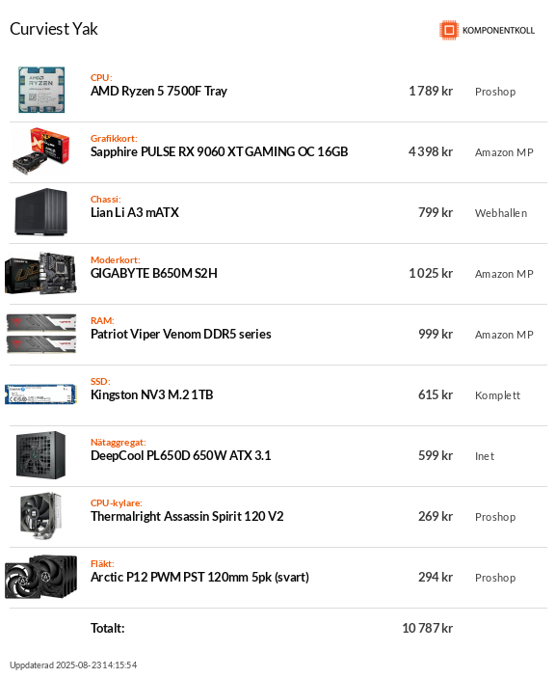Image resolution: width=556 pixels, height=678 pixels.
Task: Open the Patriot Viper RAM image
Action: pyautogui.click(x=41, y=334)
